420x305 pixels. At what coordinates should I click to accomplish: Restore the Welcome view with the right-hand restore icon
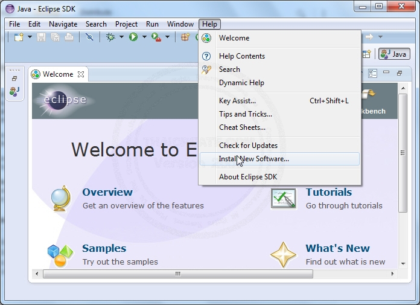point(399,73)
